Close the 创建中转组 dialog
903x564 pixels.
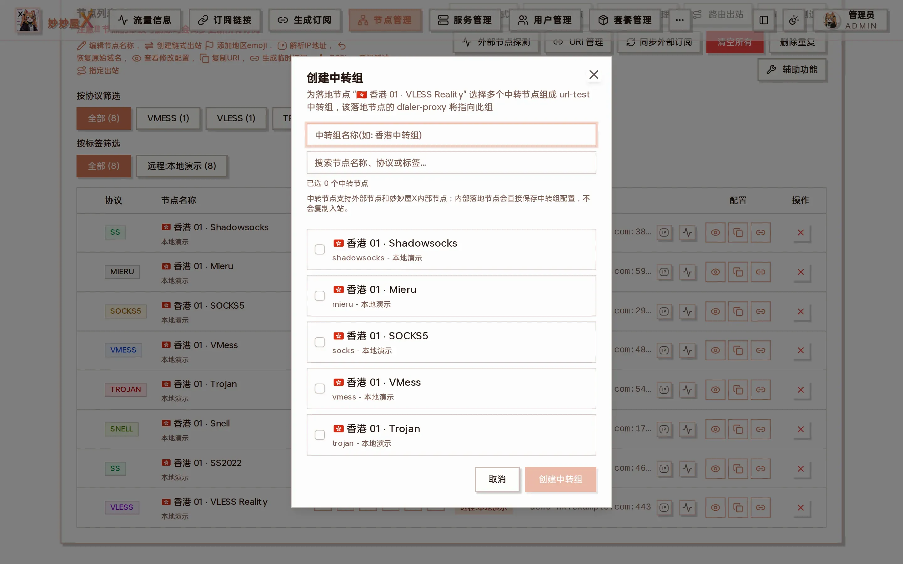593,75
